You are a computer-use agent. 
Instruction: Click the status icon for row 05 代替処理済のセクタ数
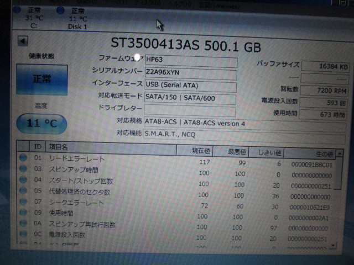pyautogui.click(x=23, y=190)
